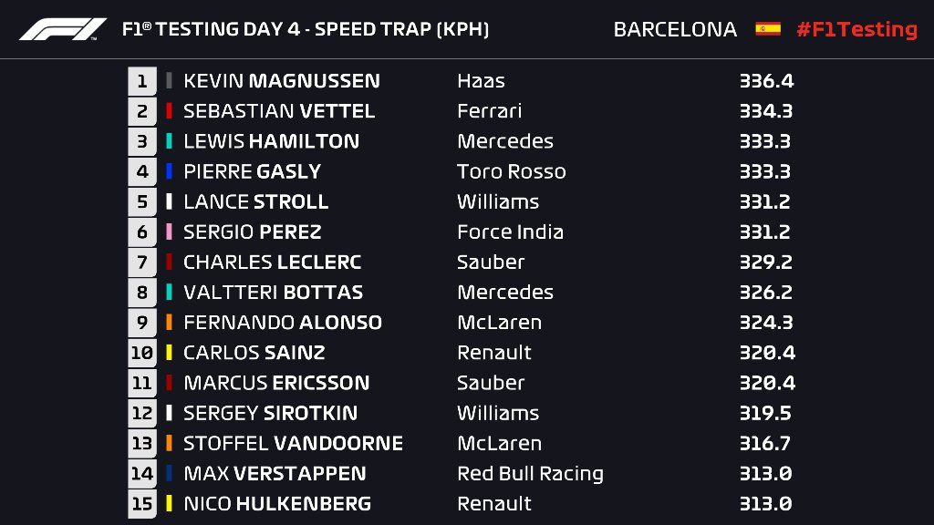The height and width of the screenshot is (525, 934).
Task: Click the Red Bull Racing team name
Action: (530, 474)
